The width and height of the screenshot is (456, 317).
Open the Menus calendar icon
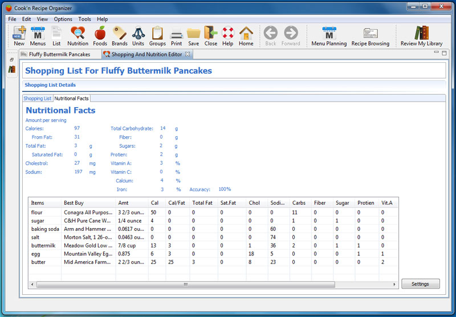point(38,36)
